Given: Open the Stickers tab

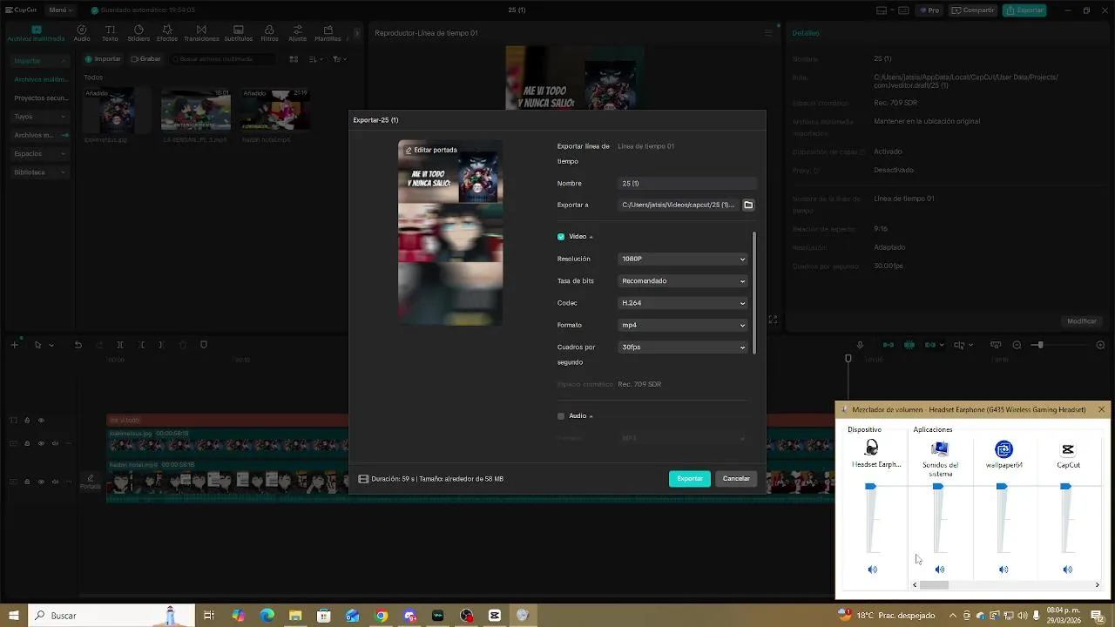Looking at the screenshot, I should pyautogui.click(x=139, y=33).
